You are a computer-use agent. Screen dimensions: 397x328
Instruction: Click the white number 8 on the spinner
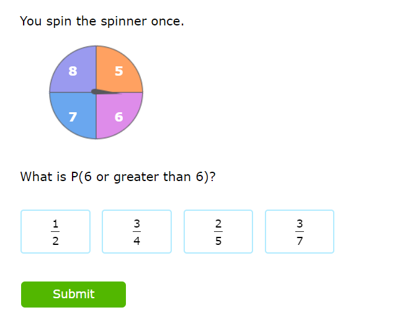pyautogui.click(x=73, y=71)
